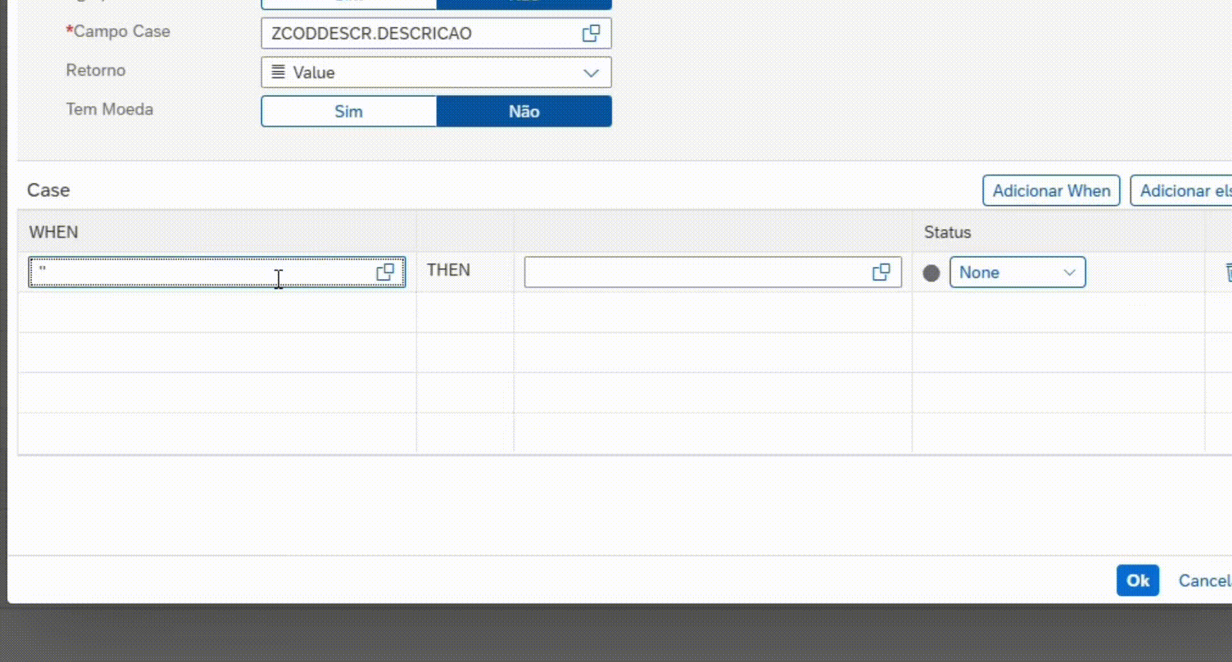Click the ZCODDESCR.DESCRICAO text in Campo Case
The image size is (1232, 662).
tap(372, 33)
